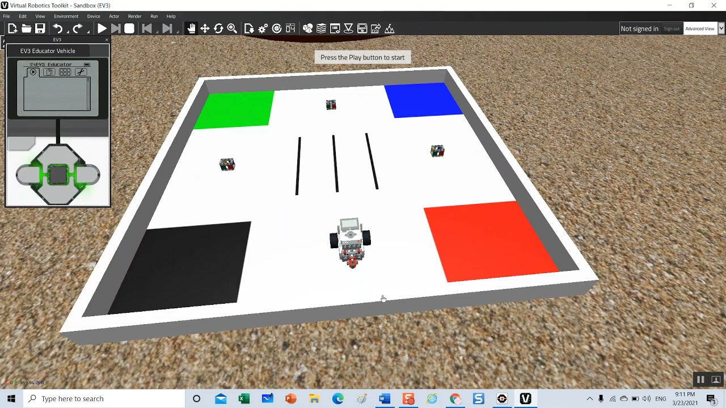Click the export-arrow toolbar icon
The image size is (726, 408).
pyautogui.click(x=375, y=28)
